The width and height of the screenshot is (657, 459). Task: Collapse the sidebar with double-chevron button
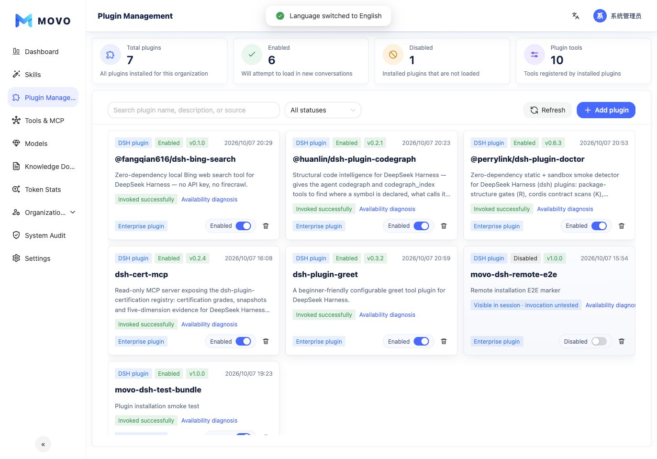43,444
